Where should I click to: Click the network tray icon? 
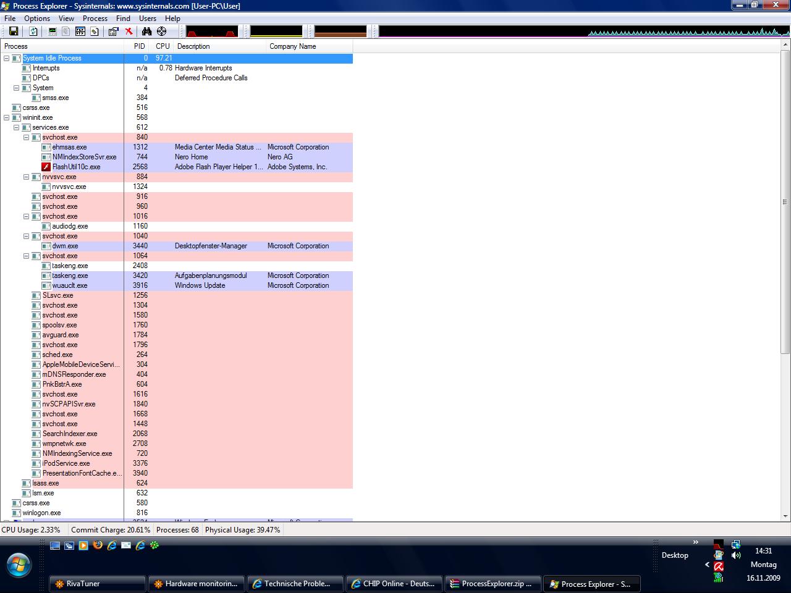pos(735,544)
